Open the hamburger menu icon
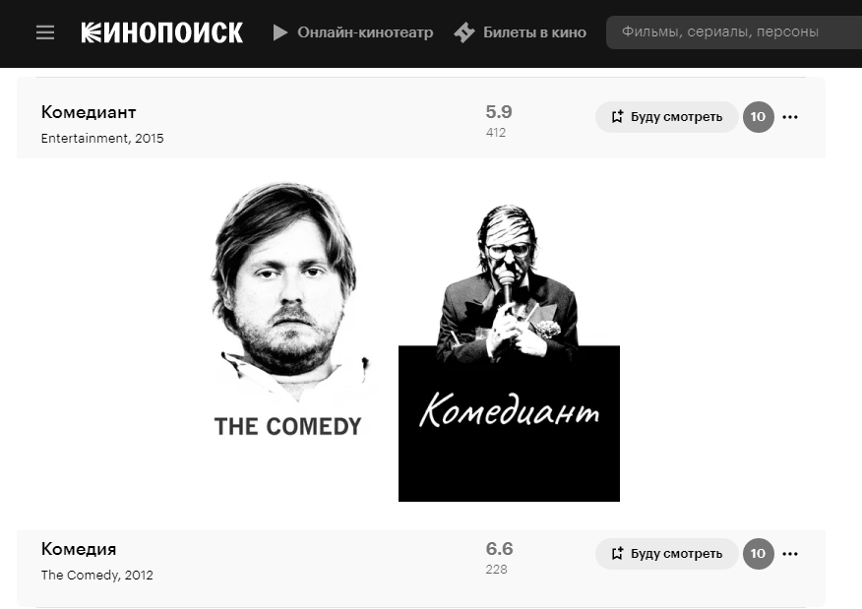This screenshot has height=609, width=862. click(x=45, y=32)
